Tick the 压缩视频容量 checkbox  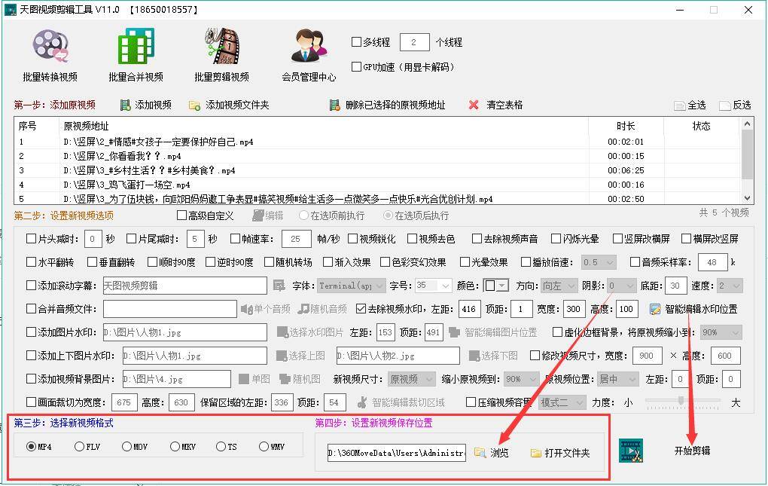tap(471, 402)
